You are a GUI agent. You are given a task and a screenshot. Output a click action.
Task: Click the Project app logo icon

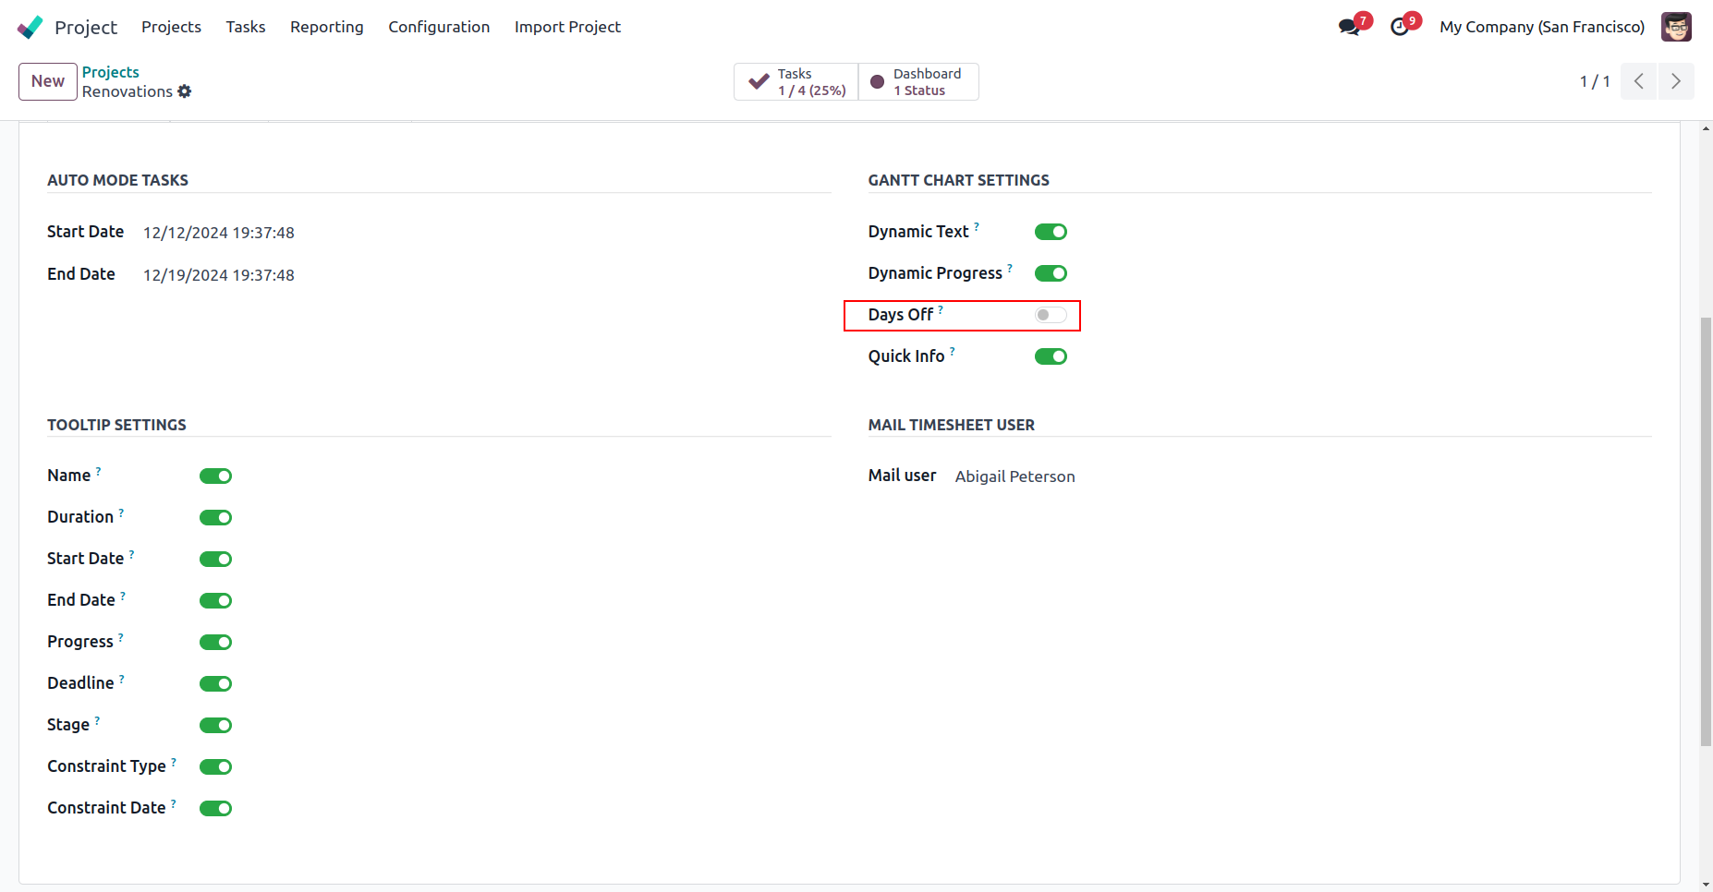30,27
